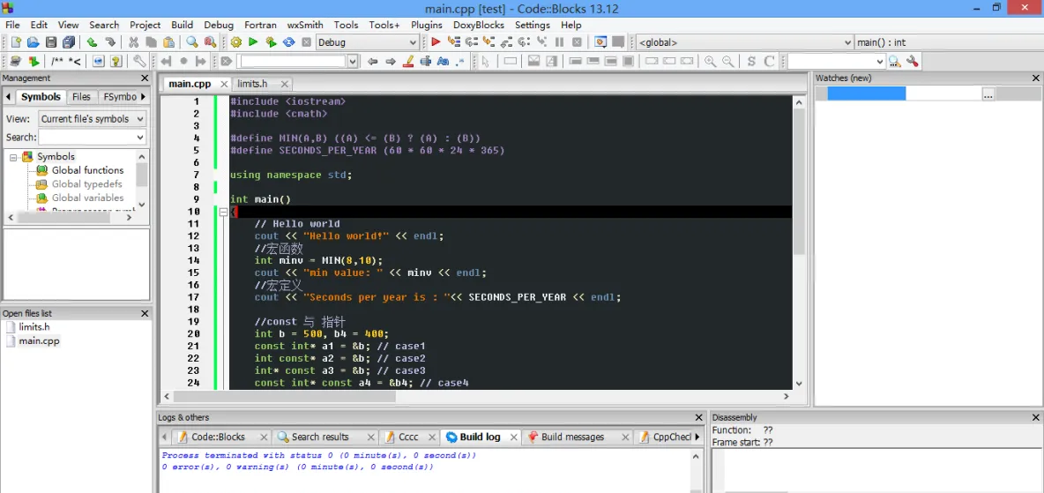Click the Find magnifier icon

coord(191,42)
